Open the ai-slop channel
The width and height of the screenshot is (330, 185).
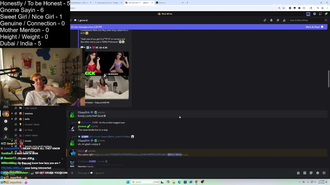(28, 130)
